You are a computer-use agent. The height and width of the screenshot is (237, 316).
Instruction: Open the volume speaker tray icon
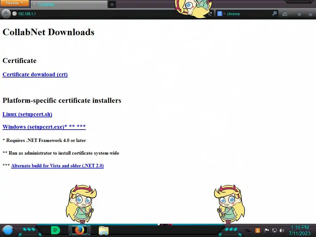click(282, 230)
